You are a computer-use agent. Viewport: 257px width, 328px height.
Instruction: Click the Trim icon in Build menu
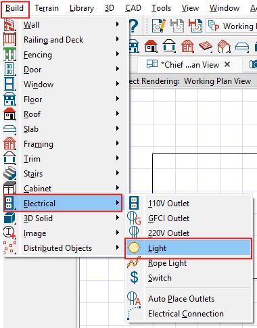10,158
